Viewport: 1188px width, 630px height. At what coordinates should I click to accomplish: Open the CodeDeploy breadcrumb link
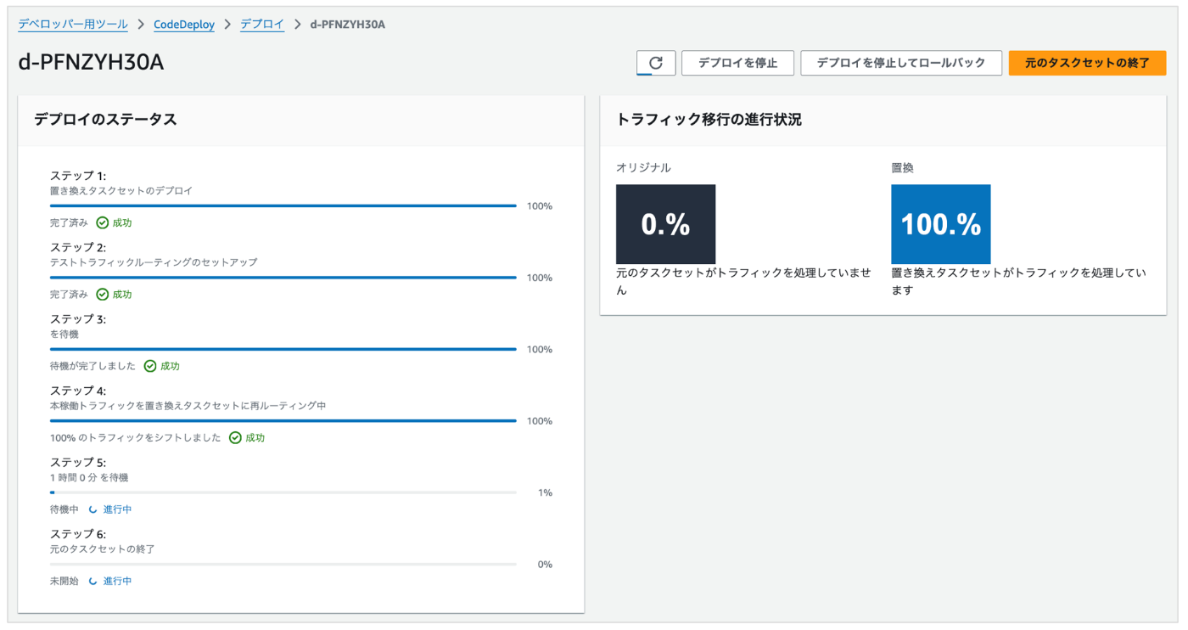[x=184, y=25]
